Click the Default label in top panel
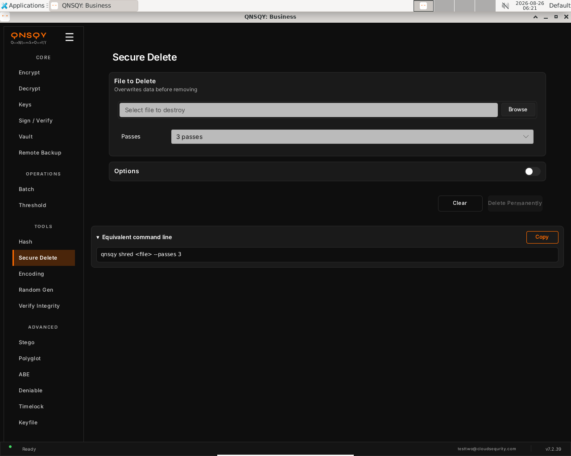This screenshot has width=571, height=456. coord(559,5)
